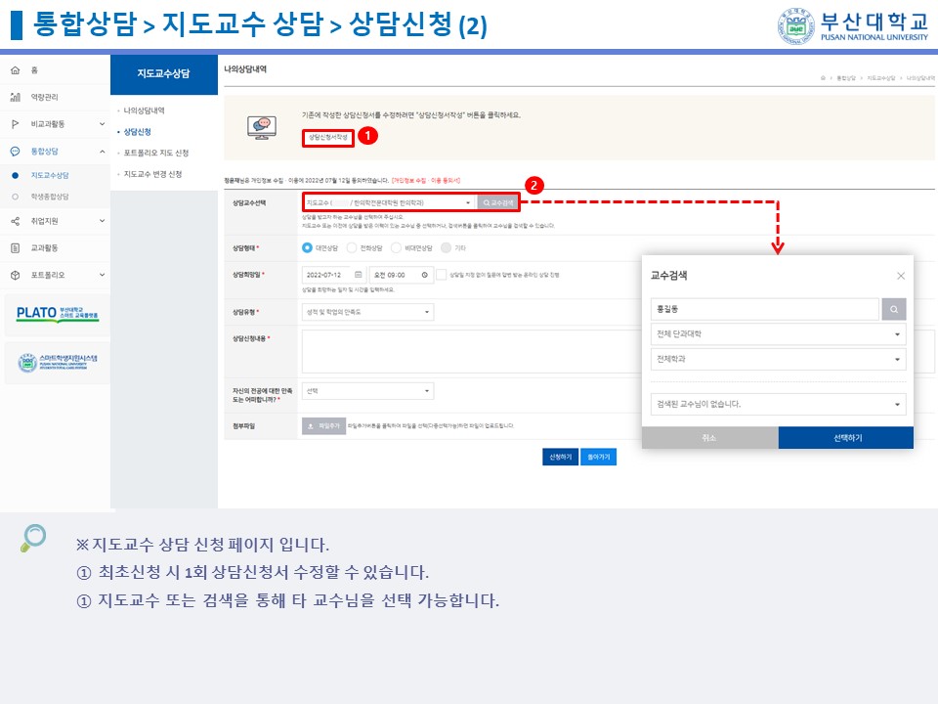Click the clock icon in time field
Screen dimensions: 938x704
tap(424, 275)
